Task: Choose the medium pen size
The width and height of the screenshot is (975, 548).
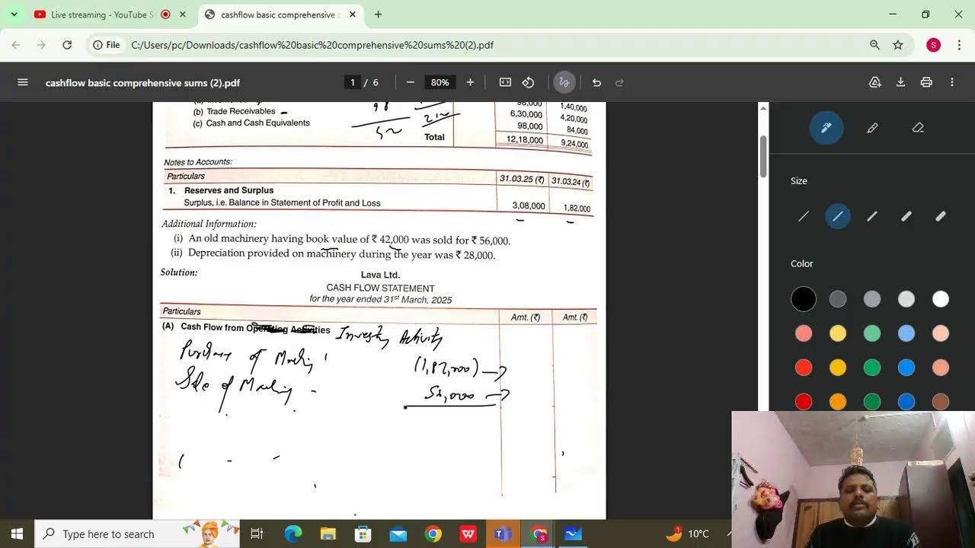Action: coord(872,217)
